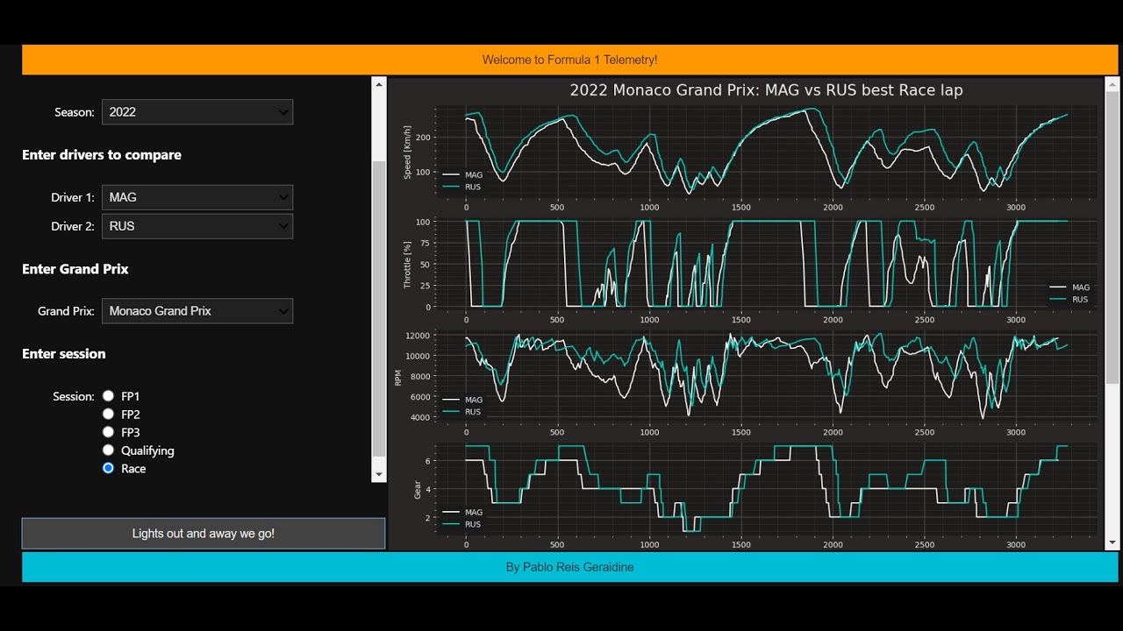Screen dimensions: 1123x631
Task: Click the 'Enter Grand Prix' heading
Action: coord(75,269)
